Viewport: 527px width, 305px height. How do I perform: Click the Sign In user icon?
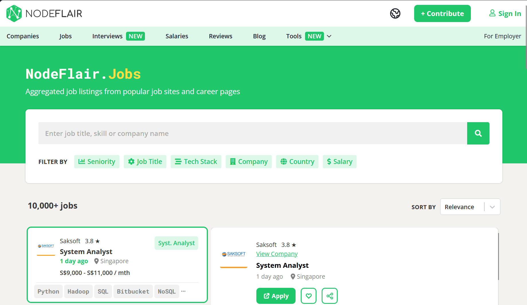click(492, 13)
